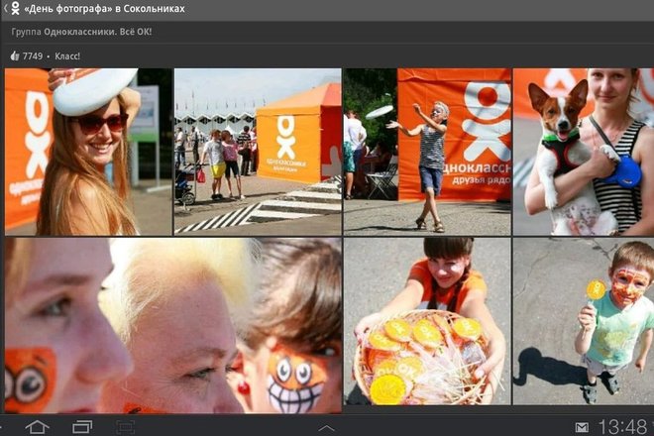Click the Класс! button

tap(67, 56)
